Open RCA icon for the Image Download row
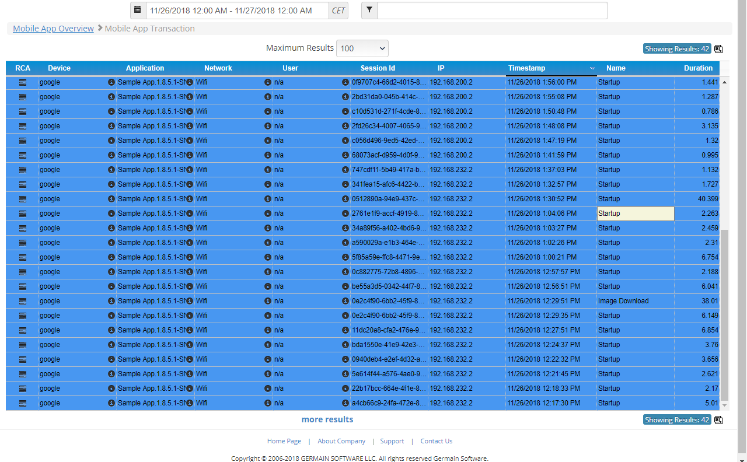The width and height of the screenshot is (747, 462). pyautogui.click(x=23, y=301)
